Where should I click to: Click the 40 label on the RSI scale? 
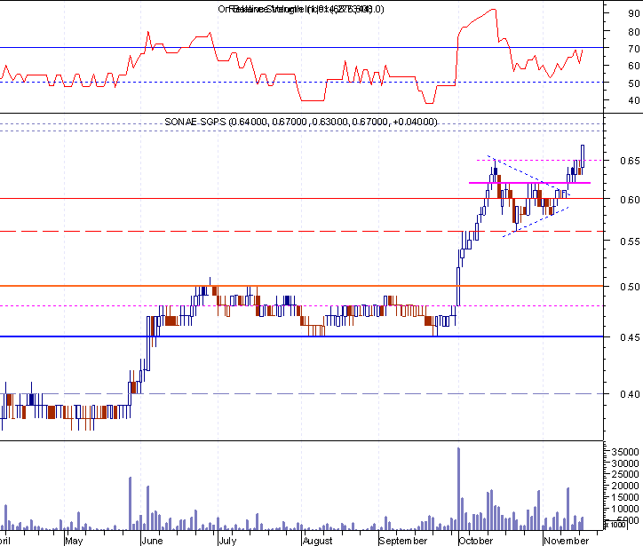click(x=633, y=100)
